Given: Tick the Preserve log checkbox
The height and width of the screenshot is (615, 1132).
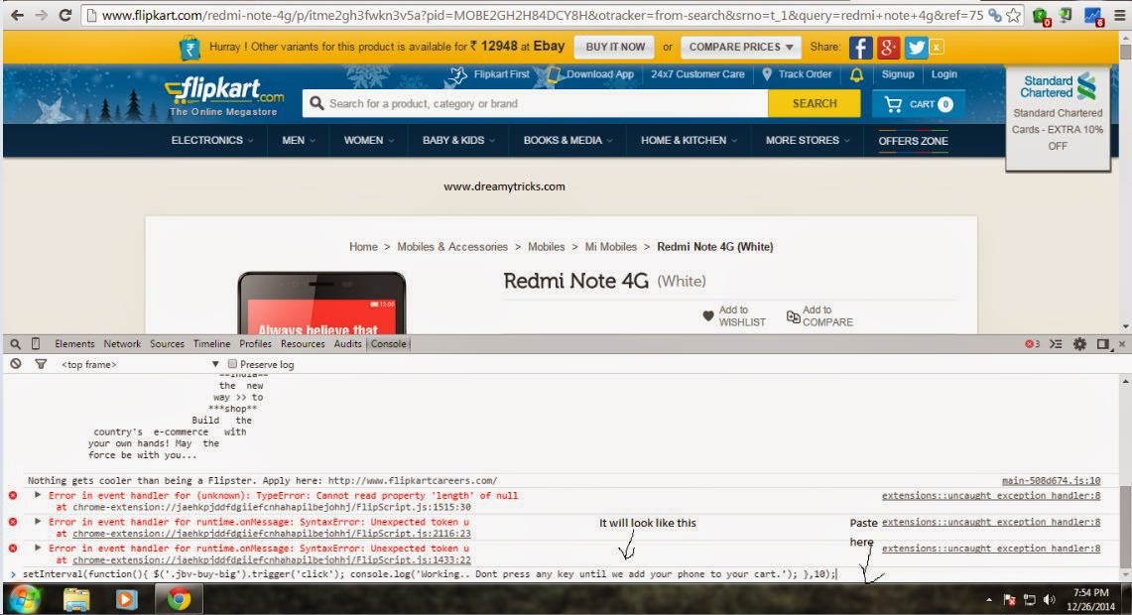Looking at the screenshot, I should pyautogui.click(x=232, y=364).
